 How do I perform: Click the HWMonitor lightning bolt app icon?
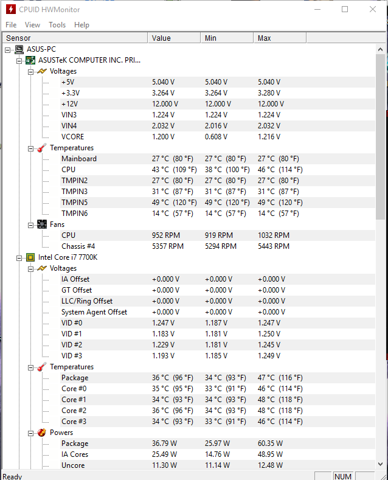pos(11,9)
